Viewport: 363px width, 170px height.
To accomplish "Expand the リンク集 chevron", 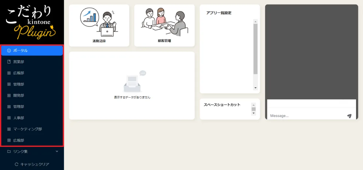I will [x=57, y=151].
